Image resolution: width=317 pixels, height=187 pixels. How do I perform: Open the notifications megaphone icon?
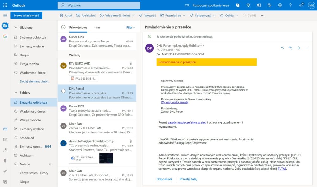click(x=301, y=5)
